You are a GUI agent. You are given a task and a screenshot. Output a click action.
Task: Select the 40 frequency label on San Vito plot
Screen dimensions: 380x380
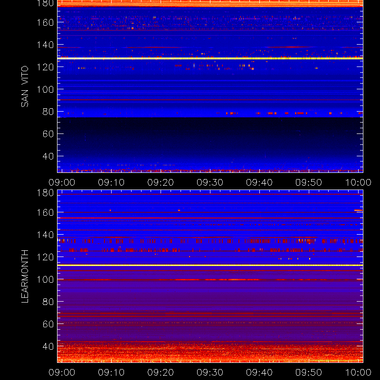[48, 156]
